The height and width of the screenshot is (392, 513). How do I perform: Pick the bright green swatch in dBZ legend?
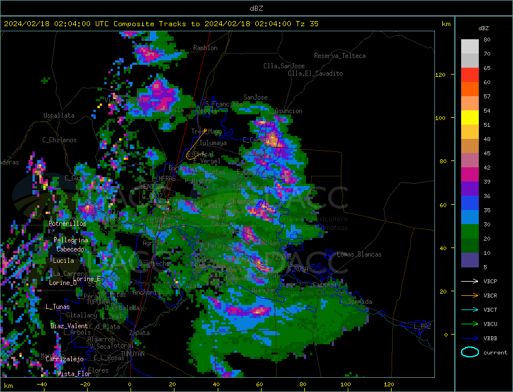point(470,232)
